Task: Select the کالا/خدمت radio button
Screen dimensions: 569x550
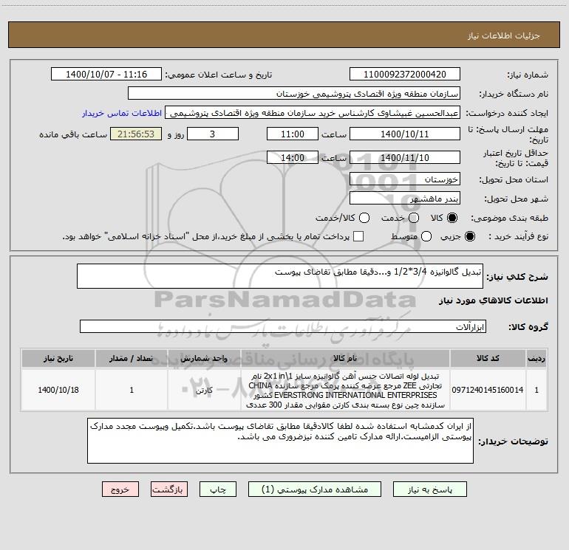Action: [364, 218]
